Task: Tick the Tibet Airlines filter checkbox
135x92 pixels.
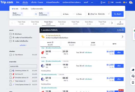Action: pos(10,81)
